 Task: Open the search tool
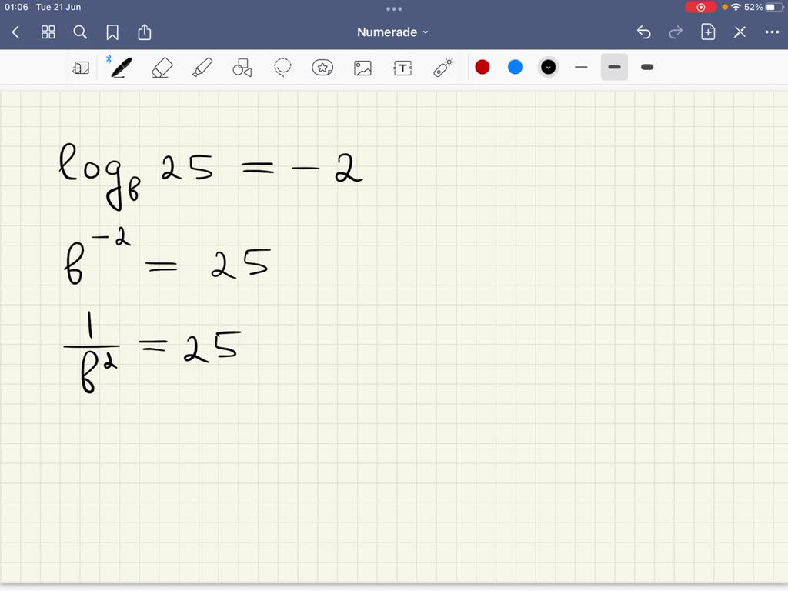[x=80, y=32]
